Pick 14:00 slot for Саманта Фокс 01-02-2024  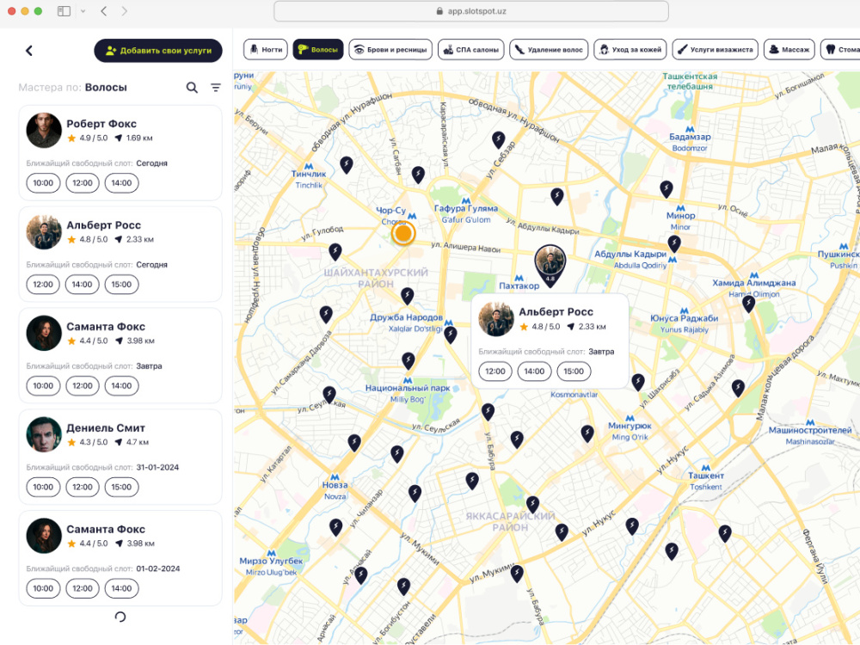pyautogui.click(x=121, y=588)
